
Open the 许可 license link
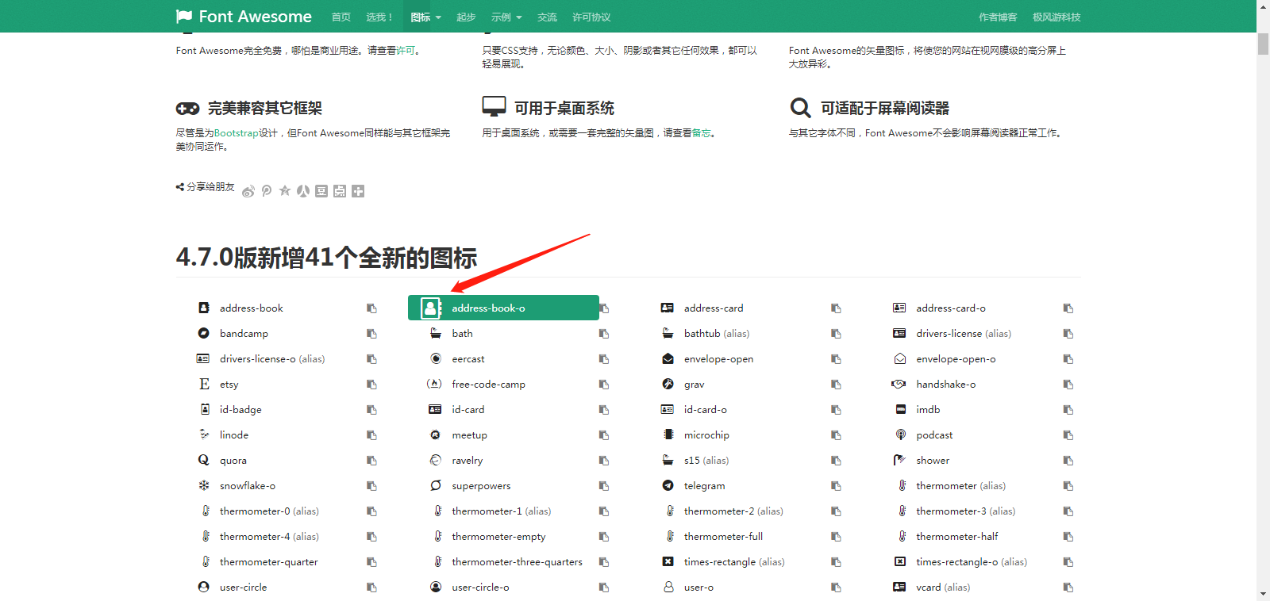406,51
